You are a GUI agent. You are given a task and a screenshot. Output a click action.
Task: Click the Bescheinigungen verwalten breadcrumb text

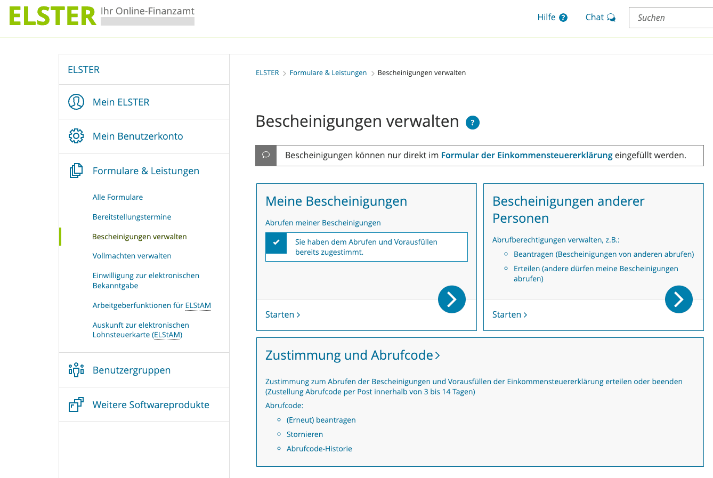[422, 72]
